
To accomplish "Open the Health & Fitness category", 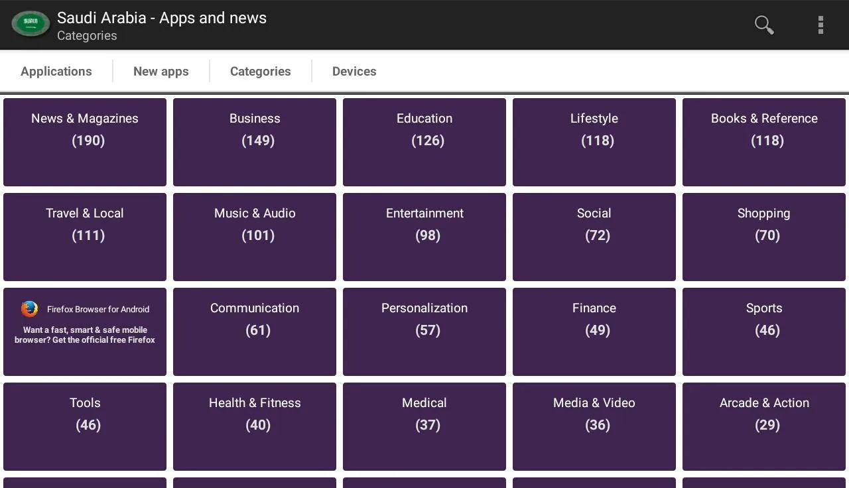I will pos(255,426).
